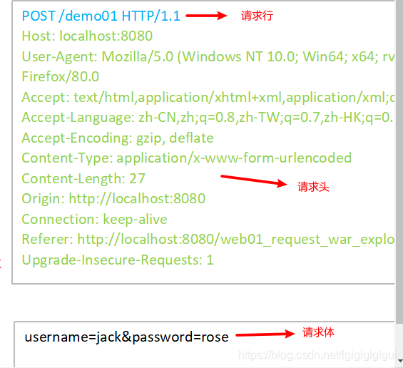
Task: Select the Connection: keep-alive line
Action: tap(94, 219)
